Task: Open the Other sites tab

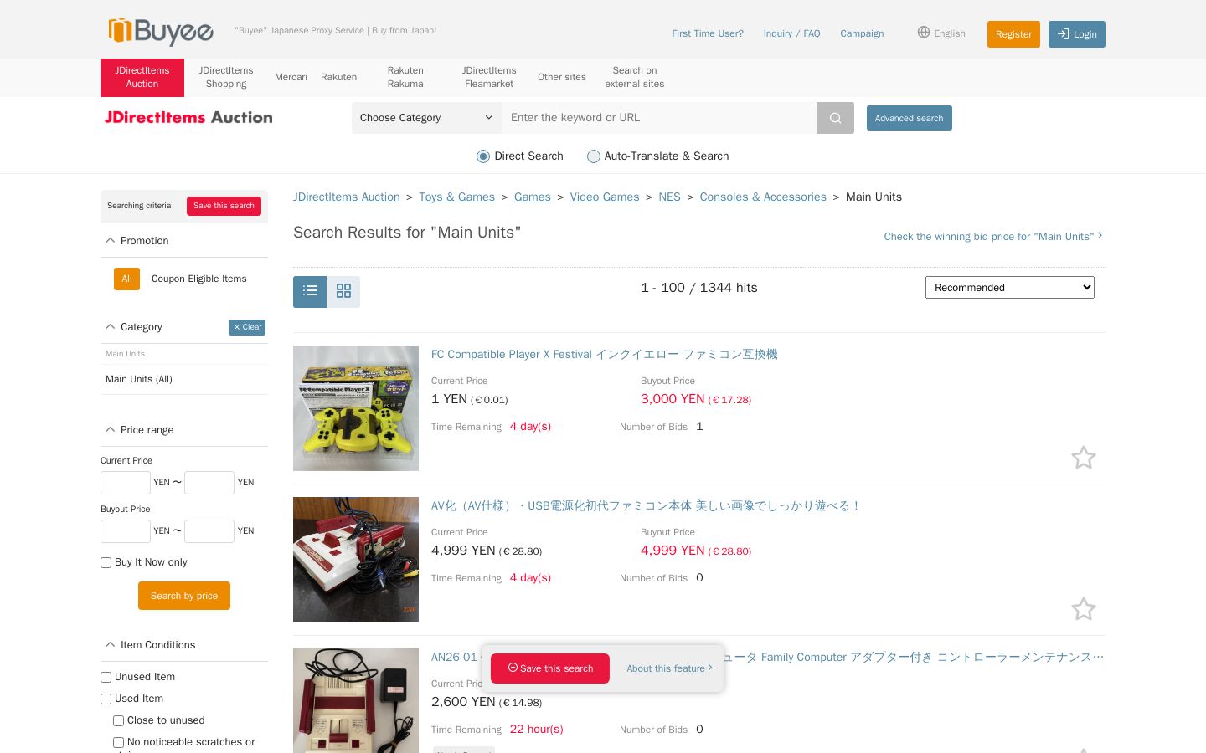Action: 562,77
